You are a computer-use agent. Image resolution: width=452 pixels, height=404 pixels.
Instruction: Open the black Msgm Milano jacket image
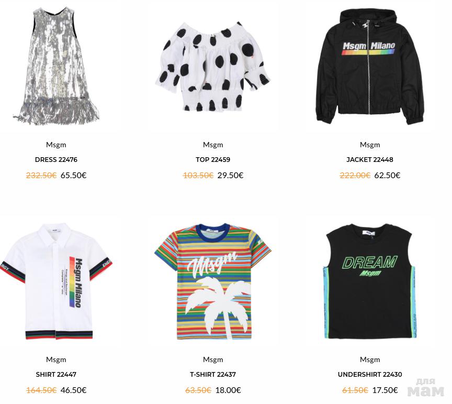[370, 66]
